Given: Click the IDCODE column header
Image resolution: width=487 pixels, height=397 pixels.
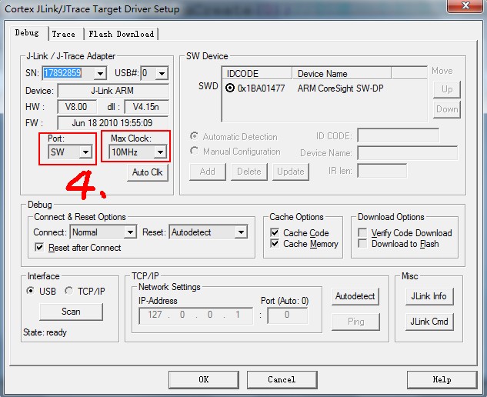Looking at the screenshot, I should tap(257, 73).
